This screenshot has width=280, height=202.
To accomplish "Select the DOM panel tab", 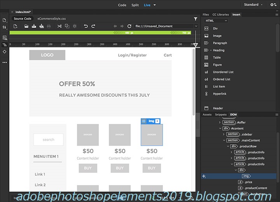I will click(x=233, y=115).
